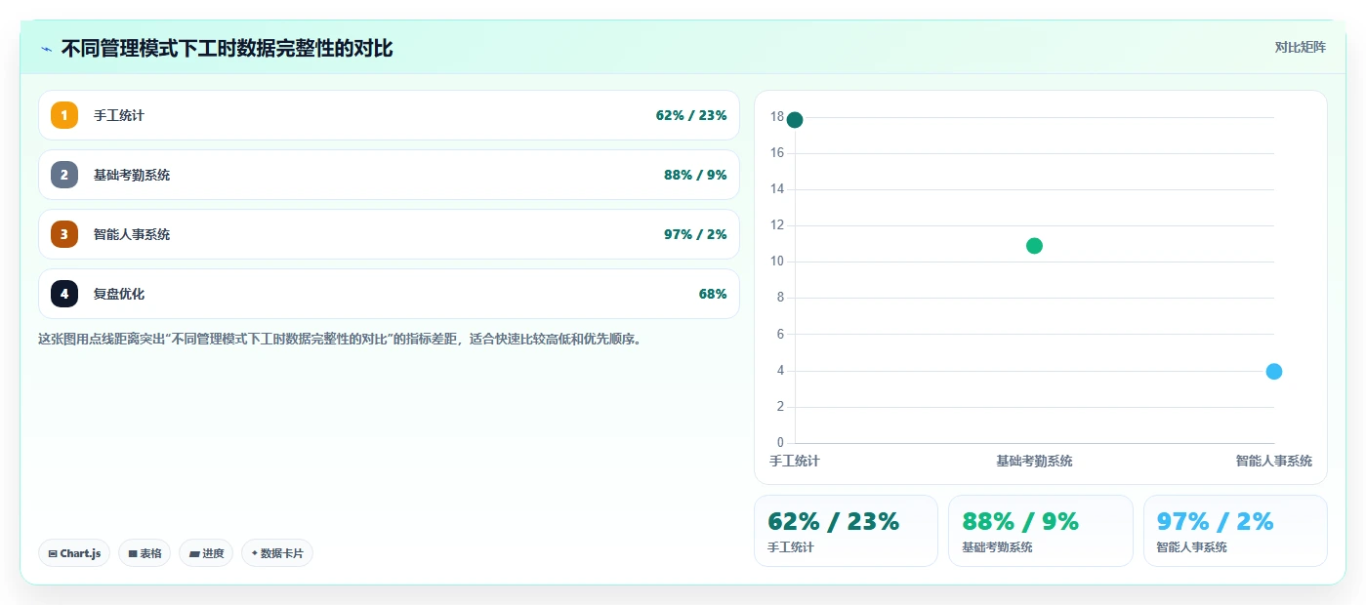This screenshot has height=605, width=1366.
Task: Select the 62% / 23% data card
Action: [x=846, y=531]
